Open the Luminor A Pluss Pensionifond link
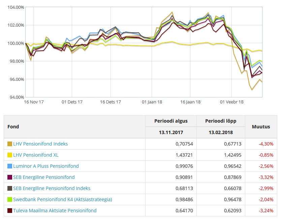The width and height of the screenshot is (281, 219). 46,166
